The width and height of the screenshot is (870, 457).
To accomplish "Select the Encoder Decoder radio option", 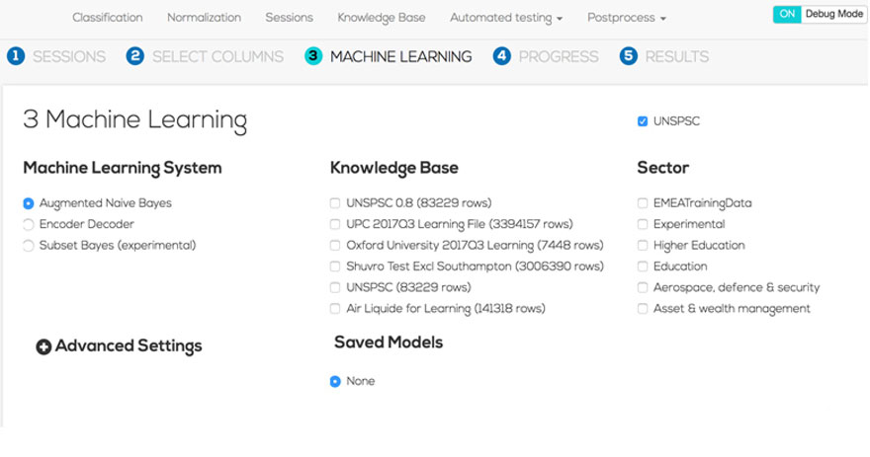I will click(29, 225).
